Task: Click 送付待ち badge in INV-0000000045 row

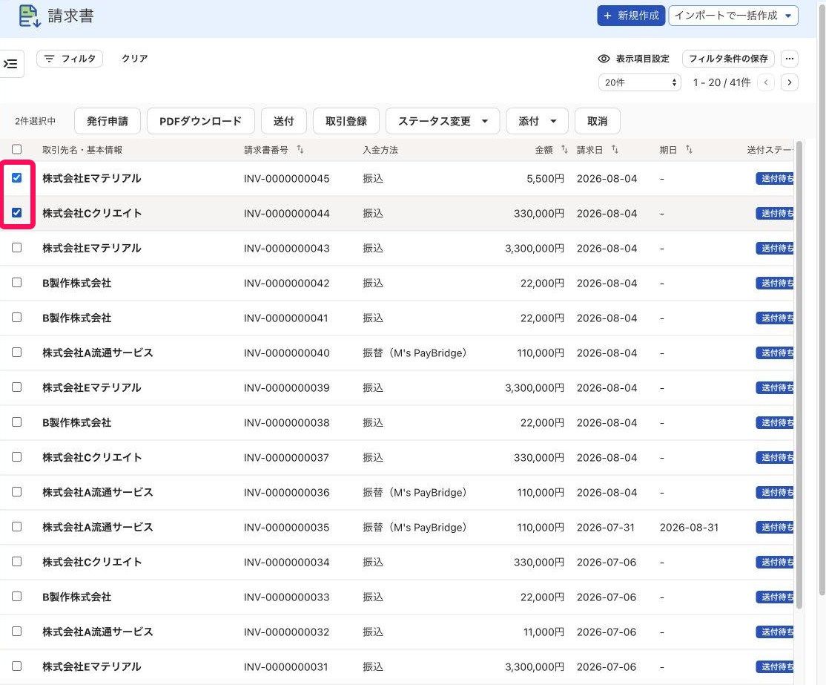Action: pos(775,178)
